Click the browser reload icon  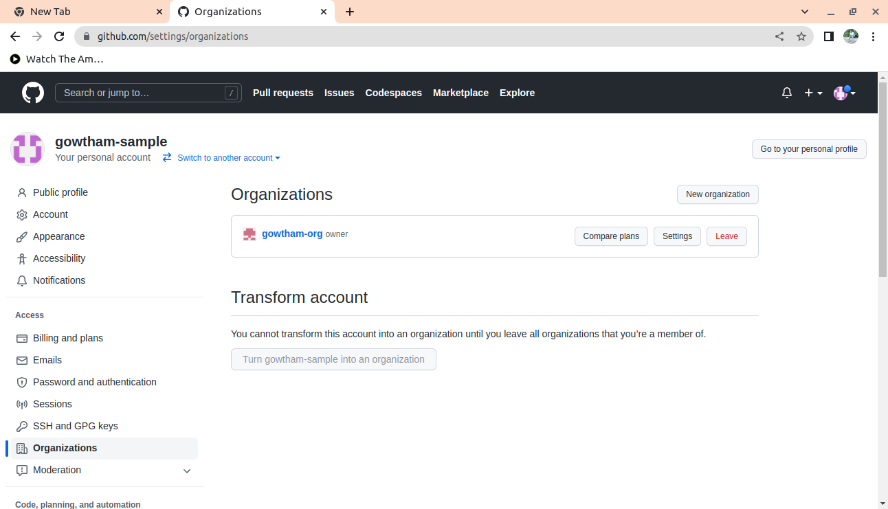pos(59,36)
